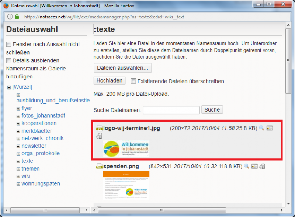The height and width of the screenshot is (217, 295).
Task: Click the magnifier icon for logo-wij-termine1.jpg
Action: (x=262, y=128)
